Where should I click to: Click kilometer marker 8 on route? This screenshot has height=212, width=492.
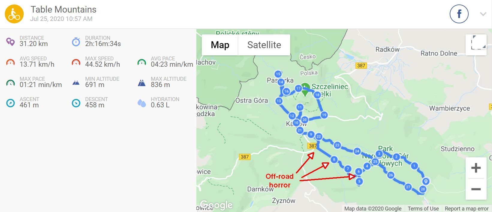point(334,160)
